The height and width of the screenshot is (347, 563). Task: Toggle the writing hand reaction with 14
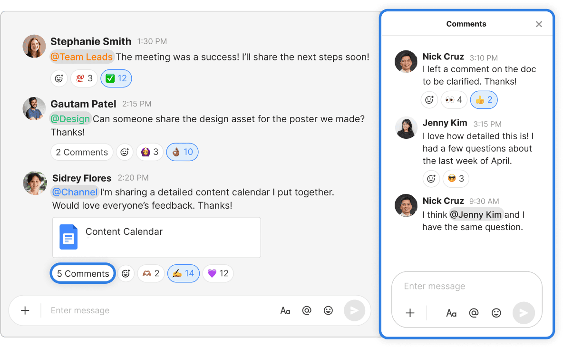(x=183, y=273)
